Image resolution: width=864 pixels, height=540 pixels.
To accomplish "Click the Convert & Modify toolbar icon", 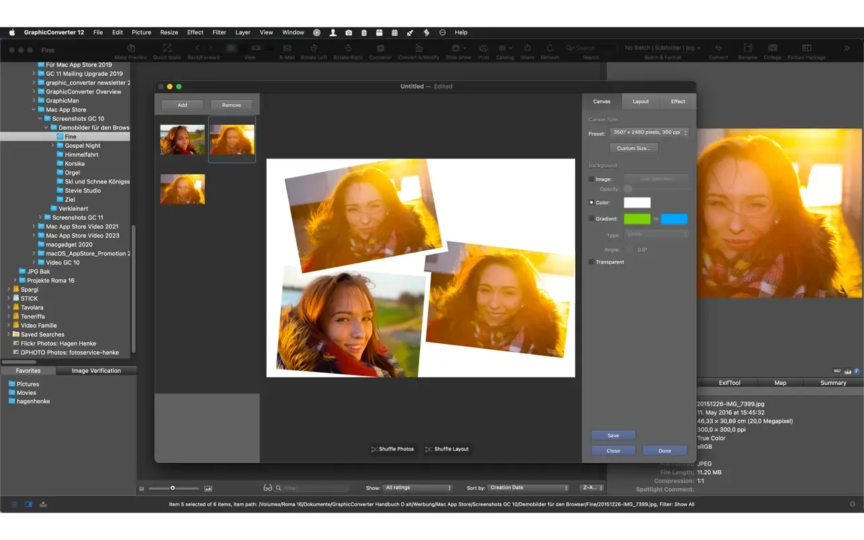I will click(419, 48).
